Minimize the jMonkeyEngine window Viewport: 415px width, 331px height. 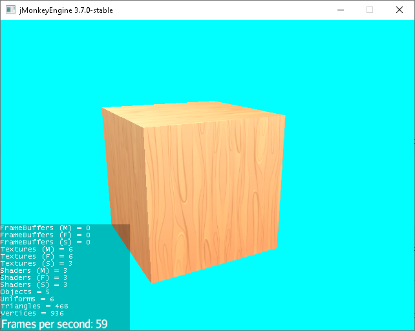(341, 10)
